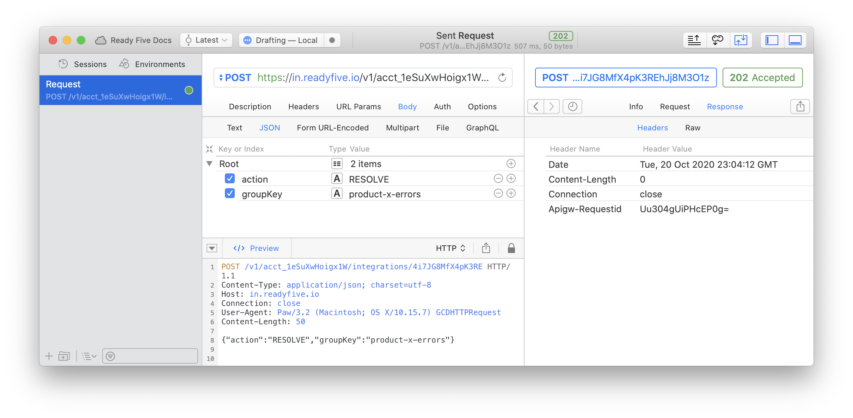
Task: Open the Environments tab in sidebar
Action: click(152, 64)
